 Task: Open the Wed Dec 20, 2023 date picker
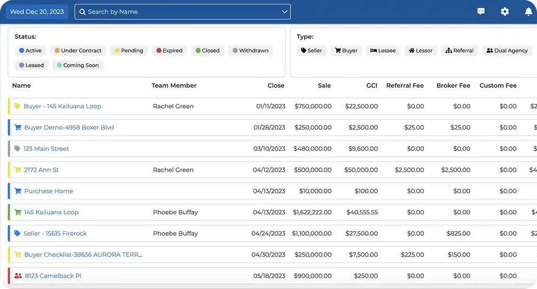pyautogui.click(x=37, y=11)
